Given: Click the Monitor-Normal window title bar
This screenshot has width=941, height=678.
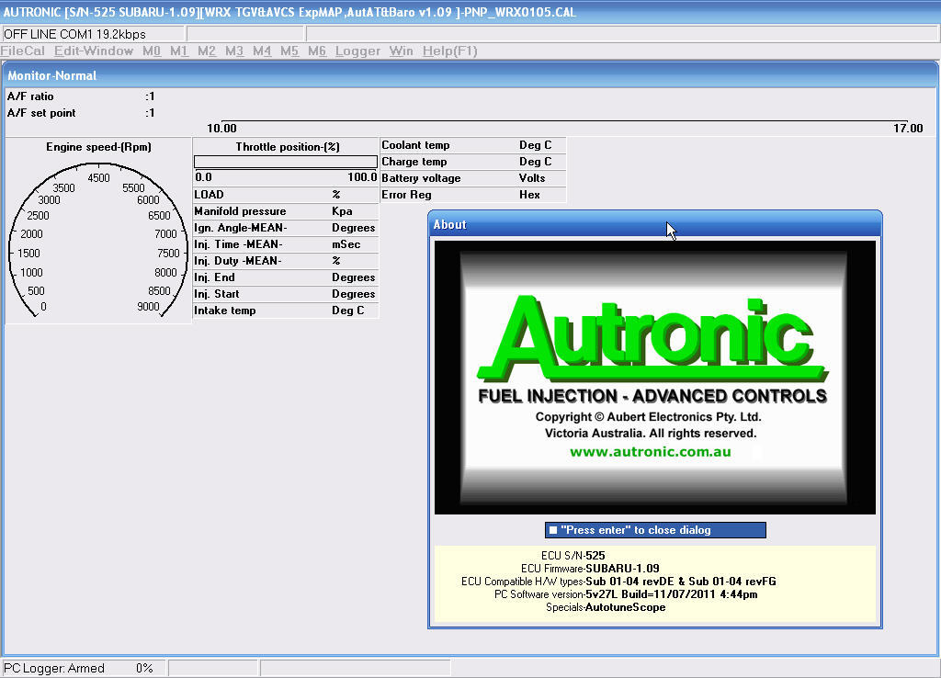Looking at the screenshot, I should pyautogui.click(x=470, y=75).
